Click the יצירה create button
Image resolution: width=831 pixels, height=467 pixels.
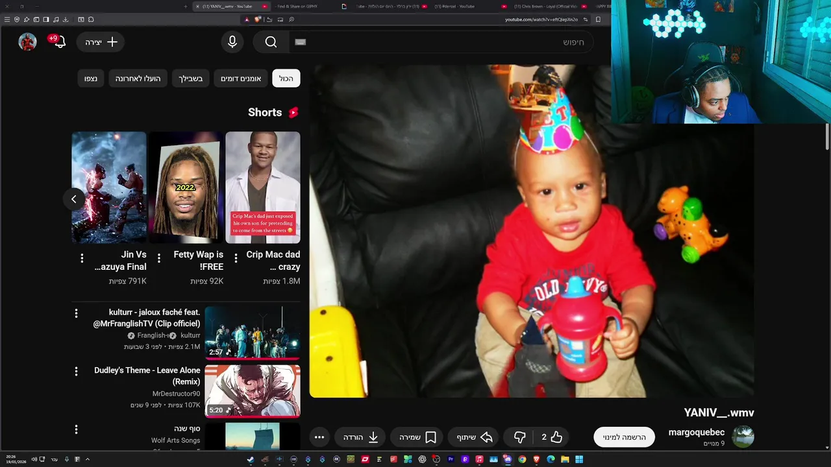101,42
